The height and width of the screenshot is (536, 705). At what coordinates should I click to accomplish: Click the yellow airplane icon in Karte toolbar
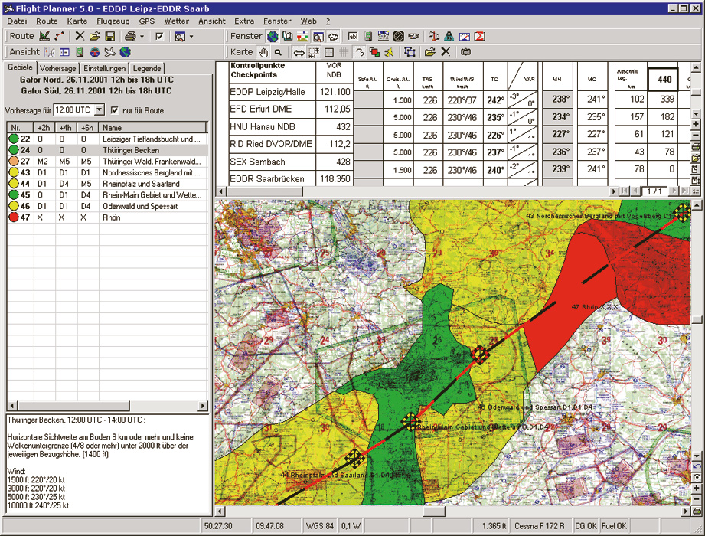coord(389,53)
